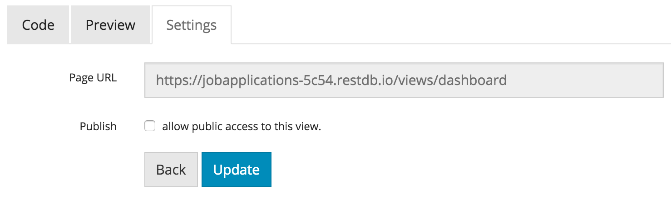Show the dashboard view Preview tab
The height and width of the screenshot is (199, 671).
tap(110, 25)
